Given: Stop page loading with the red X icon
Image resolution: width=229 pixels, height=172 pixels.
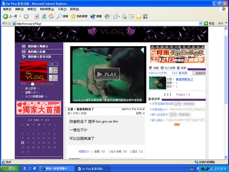Looking at the screenshot, I should 37,16.
